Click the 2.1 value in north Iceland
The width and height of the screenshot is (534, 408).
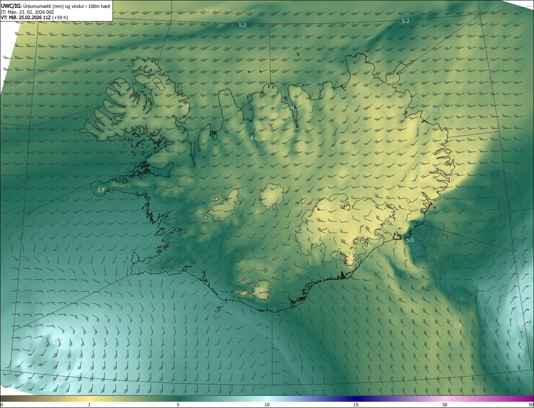tap(274, 115)
